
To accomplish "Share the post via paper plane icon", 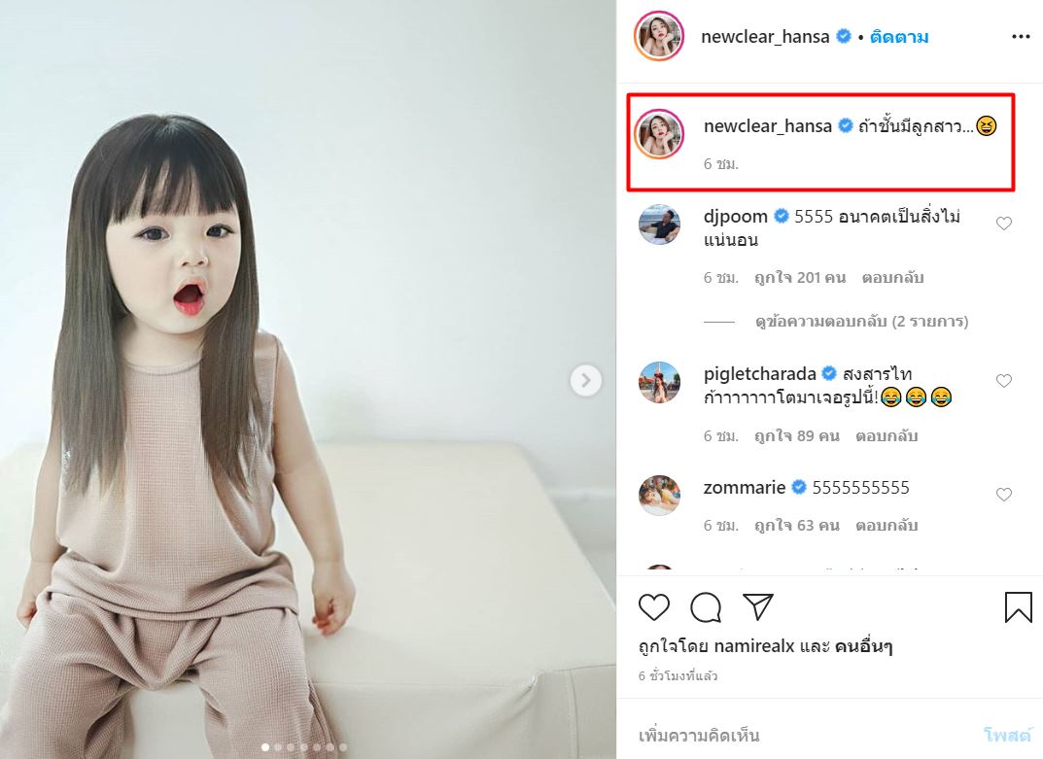I will pyautogui.click(x=757, y=606).
